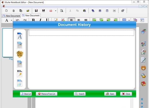Create a new blank document icon

click(7, 11)
